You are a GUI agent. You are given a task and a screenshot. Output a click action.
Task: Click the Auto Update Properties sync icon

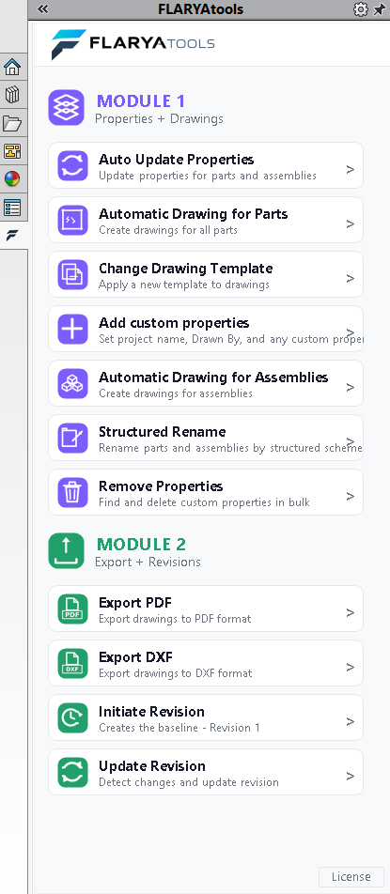[x=73, y=166]
